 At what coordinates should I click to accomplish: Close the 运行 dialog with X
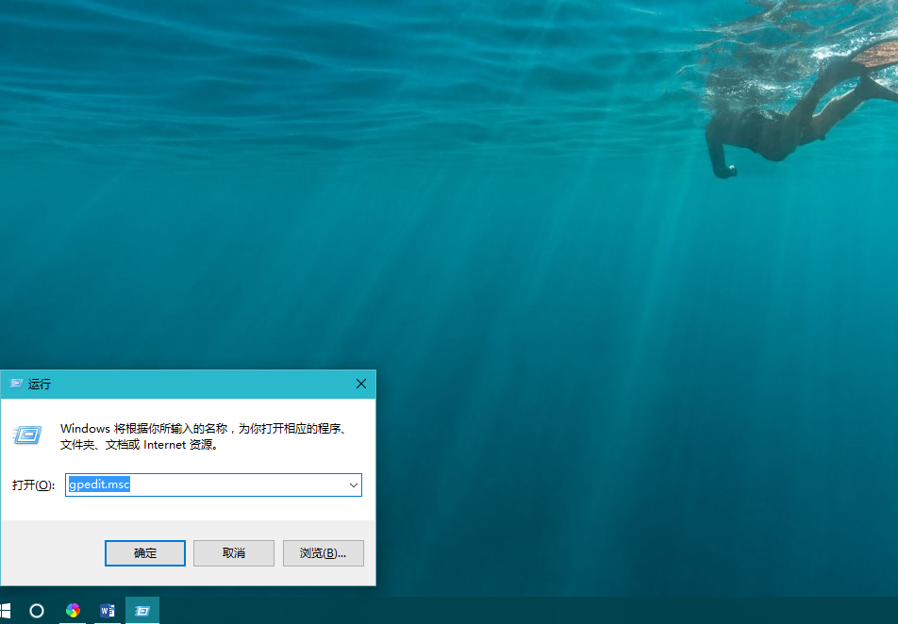[x=360, y=384]
